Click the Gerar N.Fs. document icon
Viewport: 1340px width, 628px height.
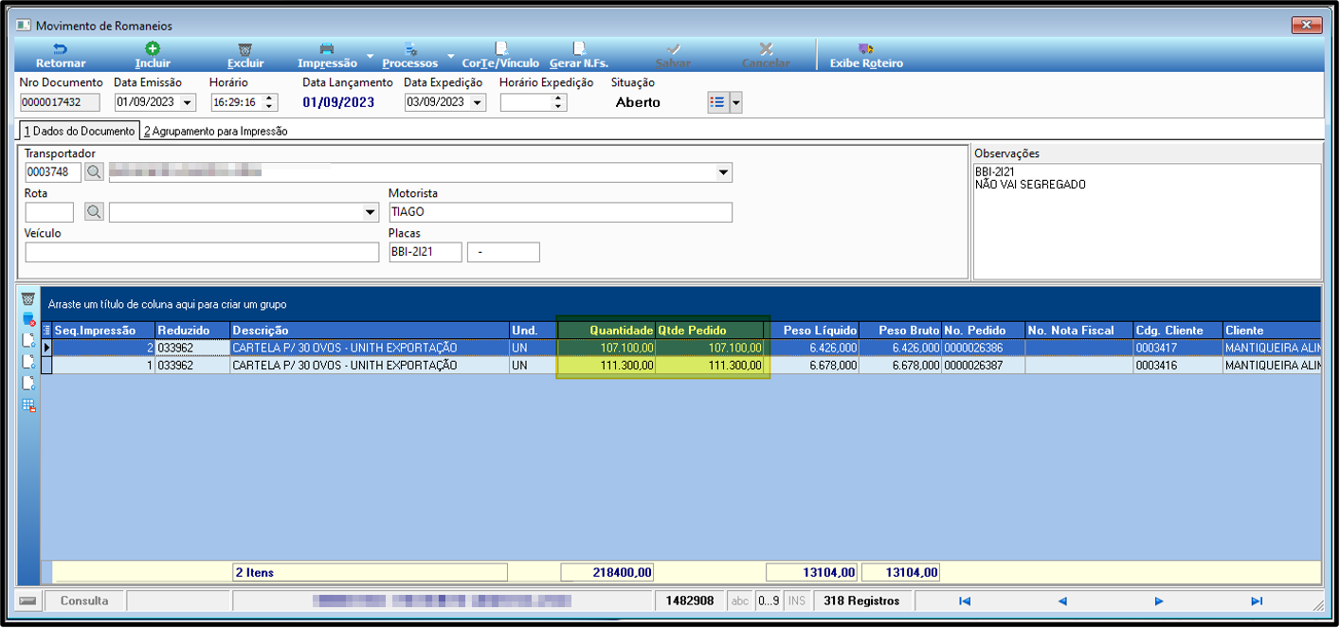coord(579,48)
